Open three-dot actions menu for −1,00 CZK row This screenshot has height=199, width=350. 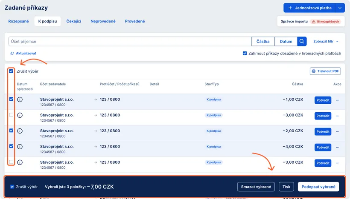(x=338, y=100)
